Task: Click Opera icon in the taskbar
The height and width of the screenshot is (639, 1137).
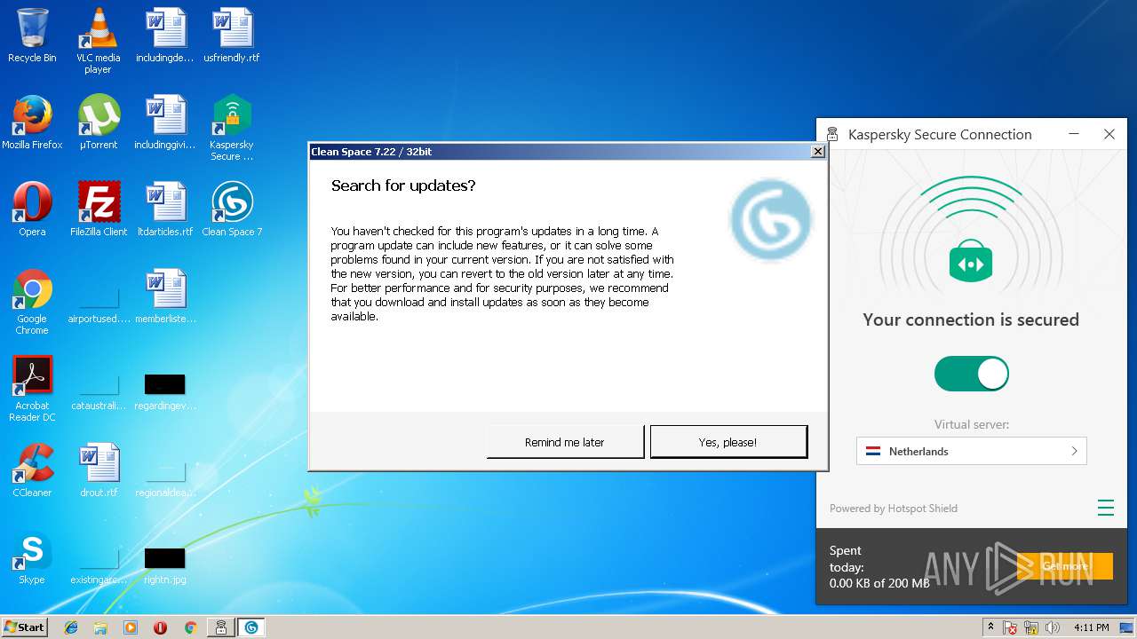Action: pyautogui.click(x=161, y=627)
